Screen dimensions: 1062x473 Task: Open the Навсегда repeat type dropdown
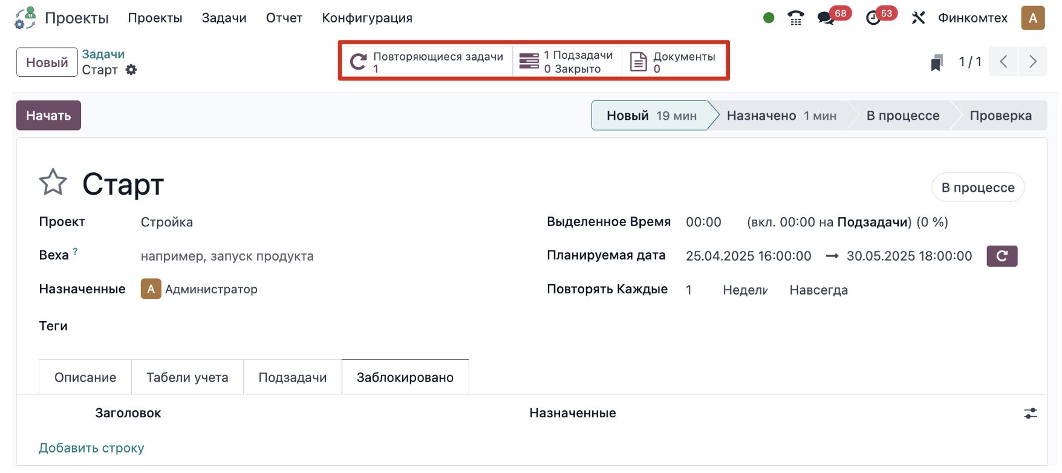819,290
